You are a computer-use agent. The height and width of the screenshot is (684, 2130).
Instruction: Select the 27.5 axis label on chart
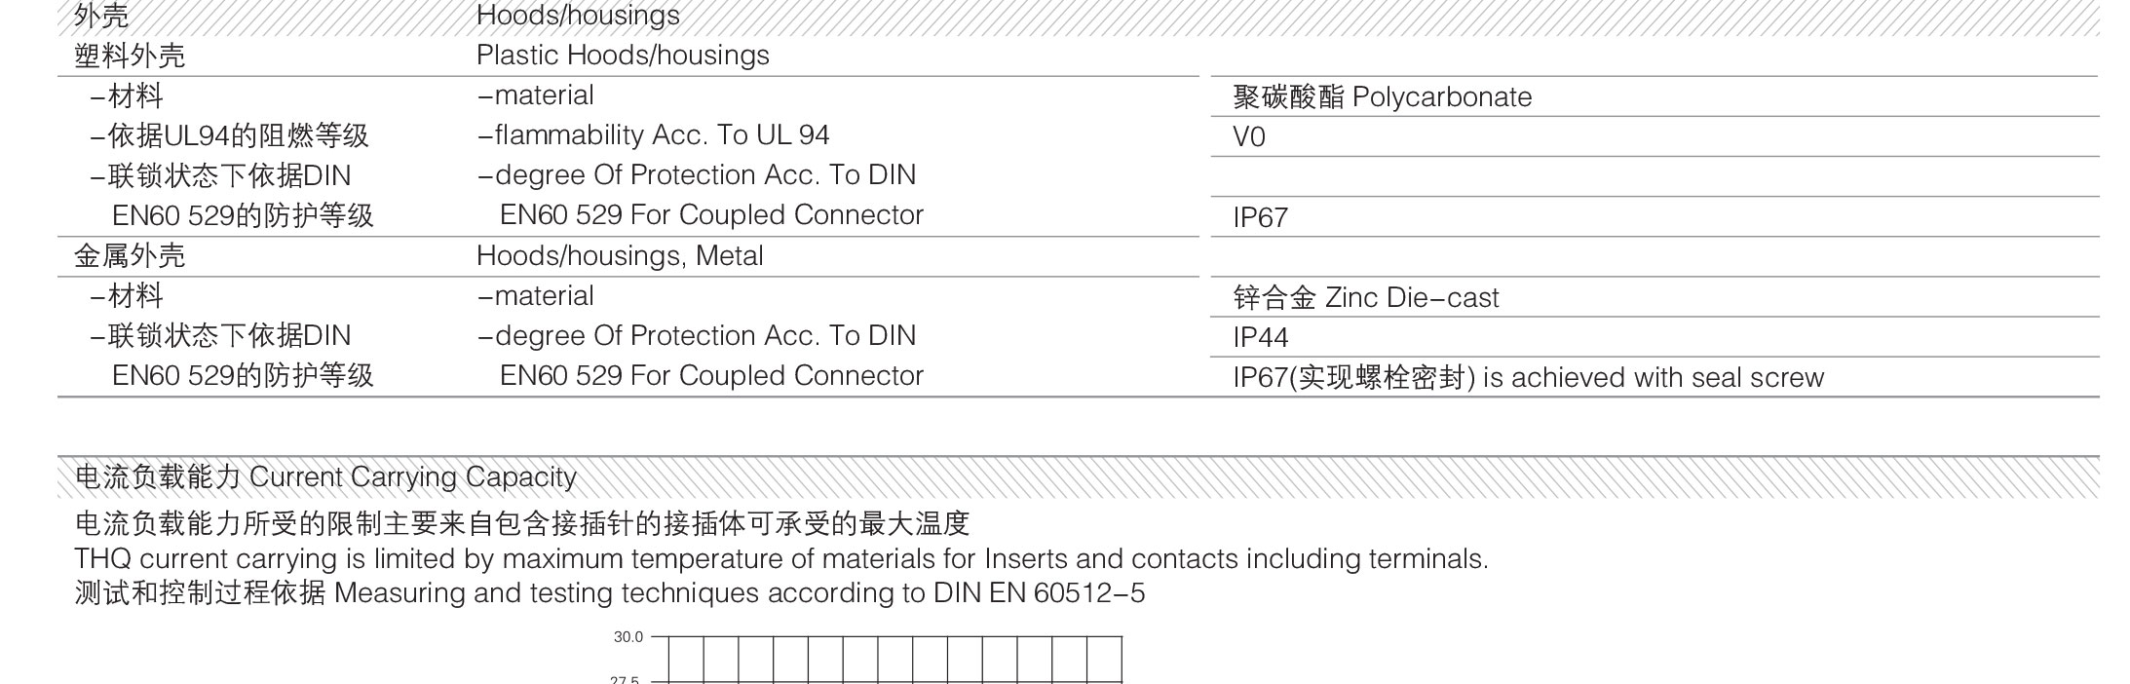pos(625,680)
